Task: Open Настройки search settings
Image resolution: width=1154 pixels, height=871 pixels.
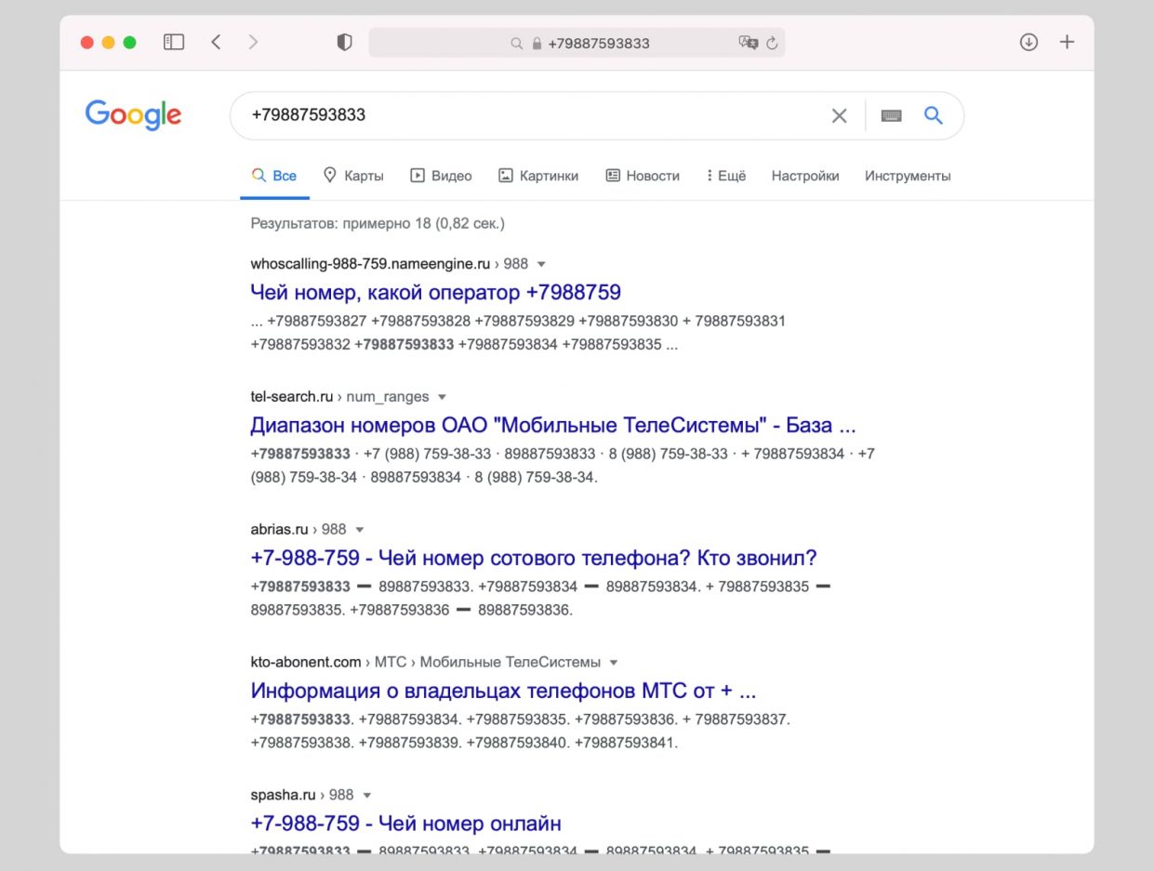Action: pos(805,176)
